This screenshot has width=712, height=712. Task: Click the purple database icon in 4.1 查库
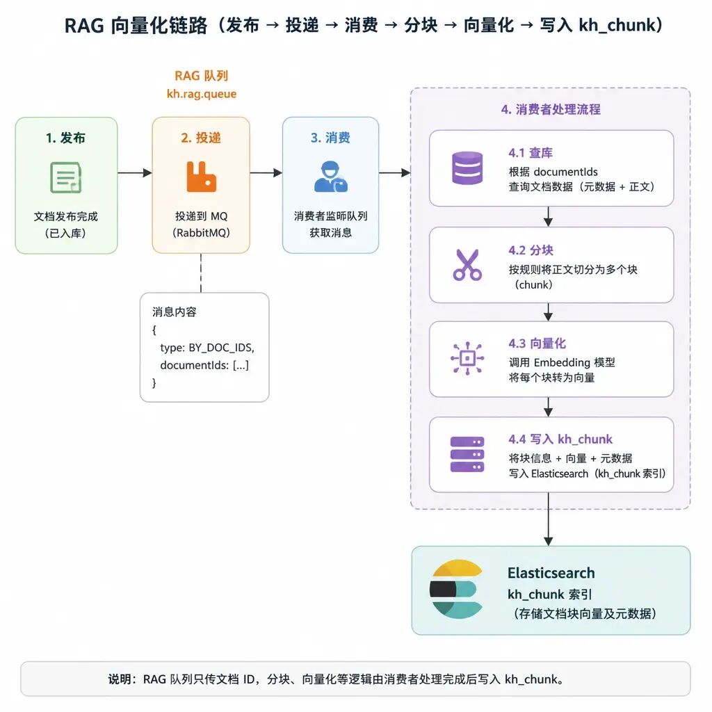pyautogui.click(x=467, y=168)
